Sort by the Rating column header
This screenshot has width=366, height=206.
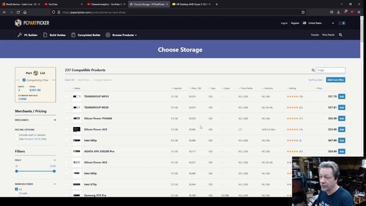292,88
